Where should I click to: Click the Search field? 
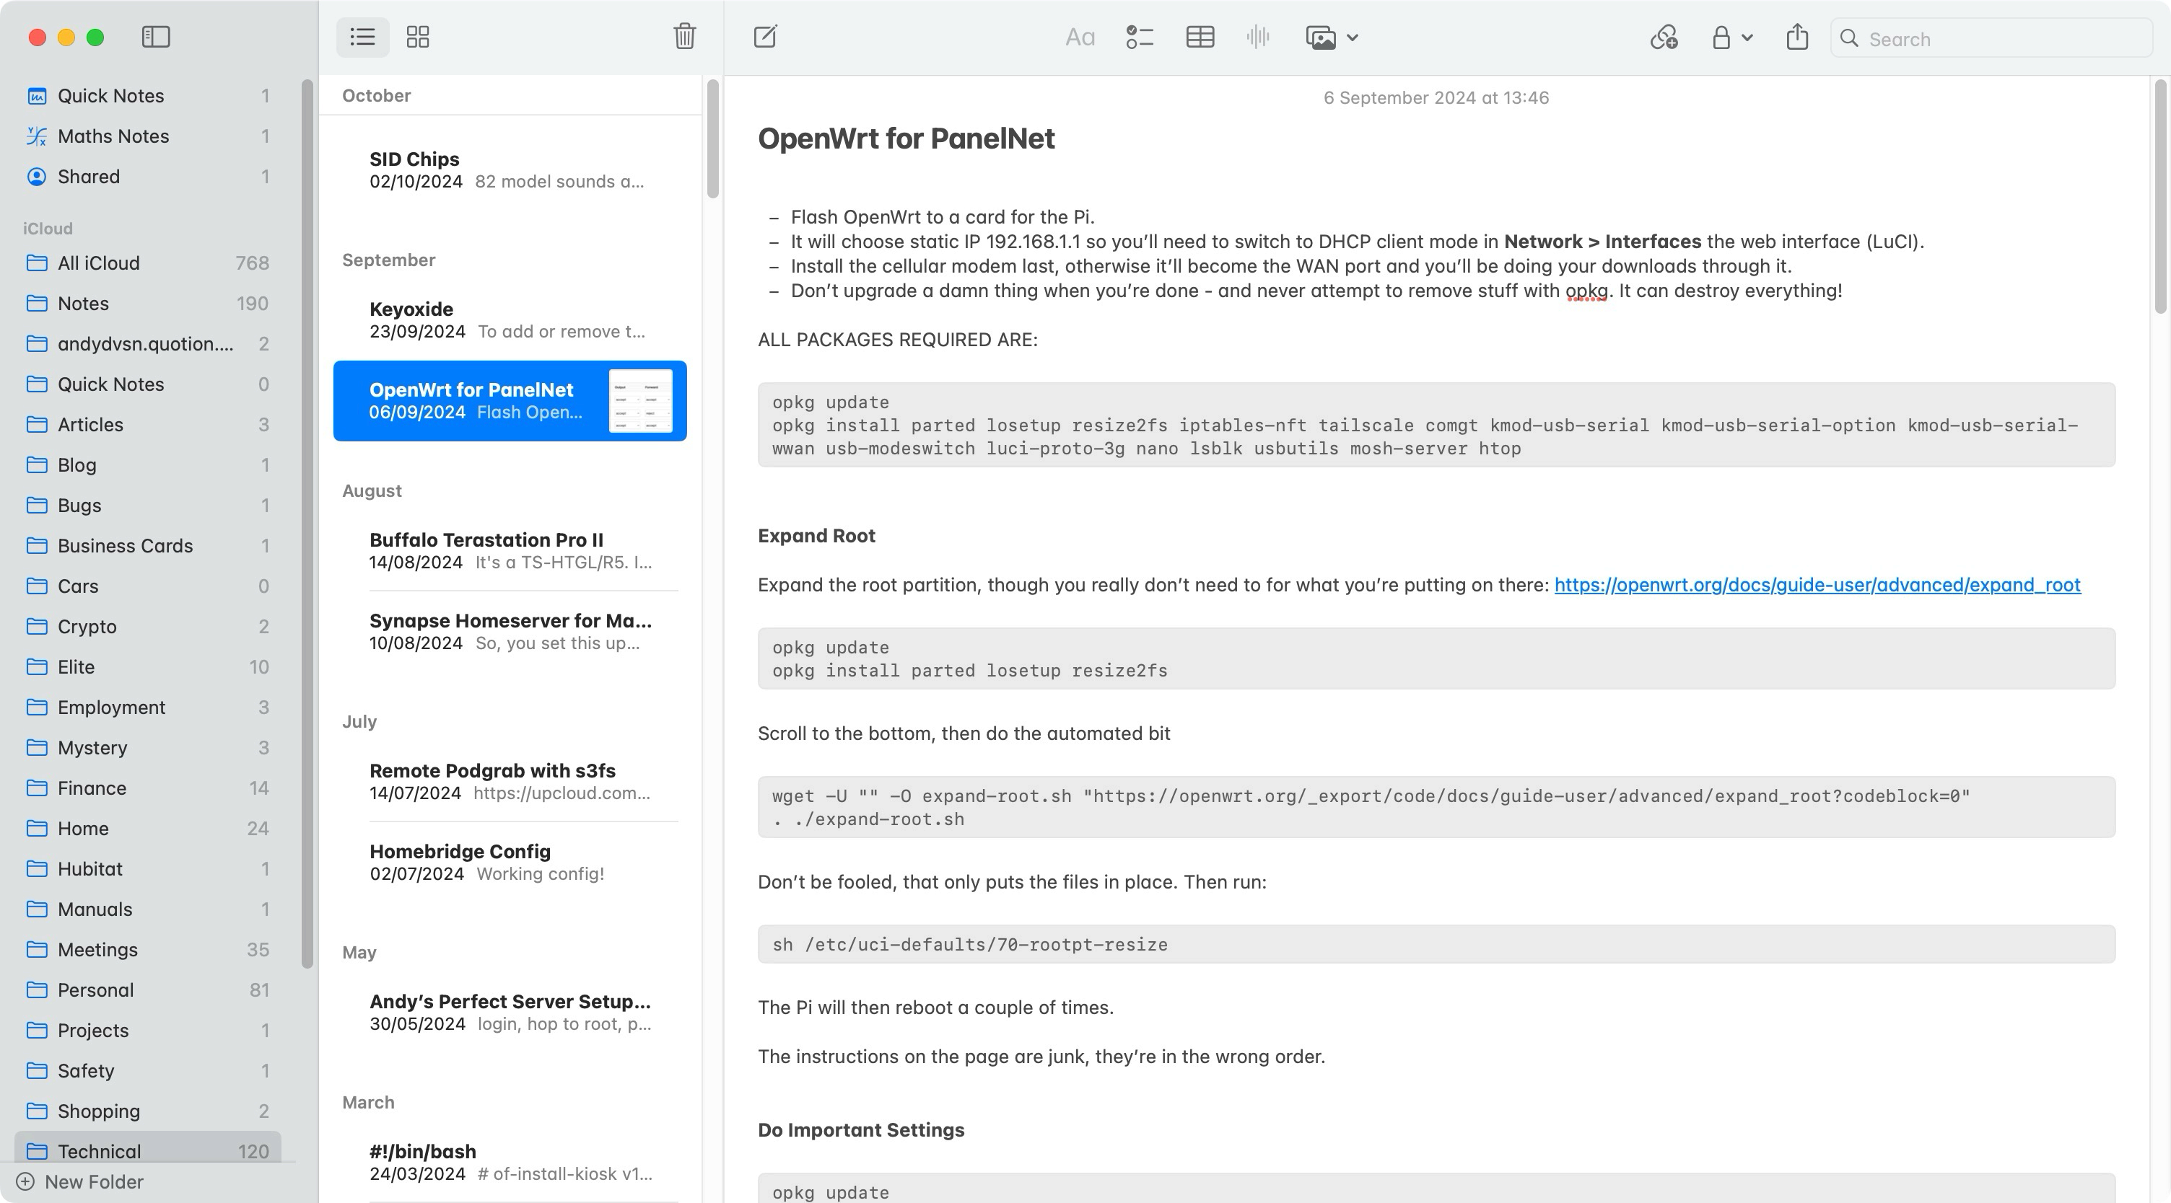1991,39
